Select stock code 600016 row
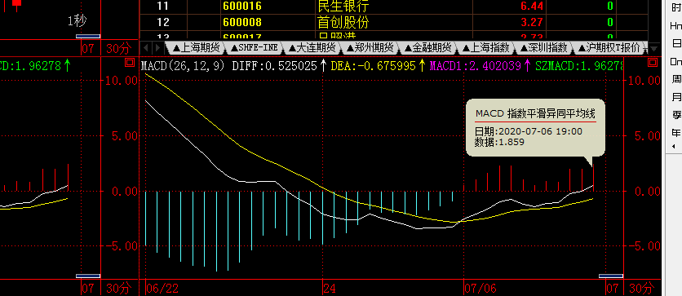682x296 pixels. [241, 6]
